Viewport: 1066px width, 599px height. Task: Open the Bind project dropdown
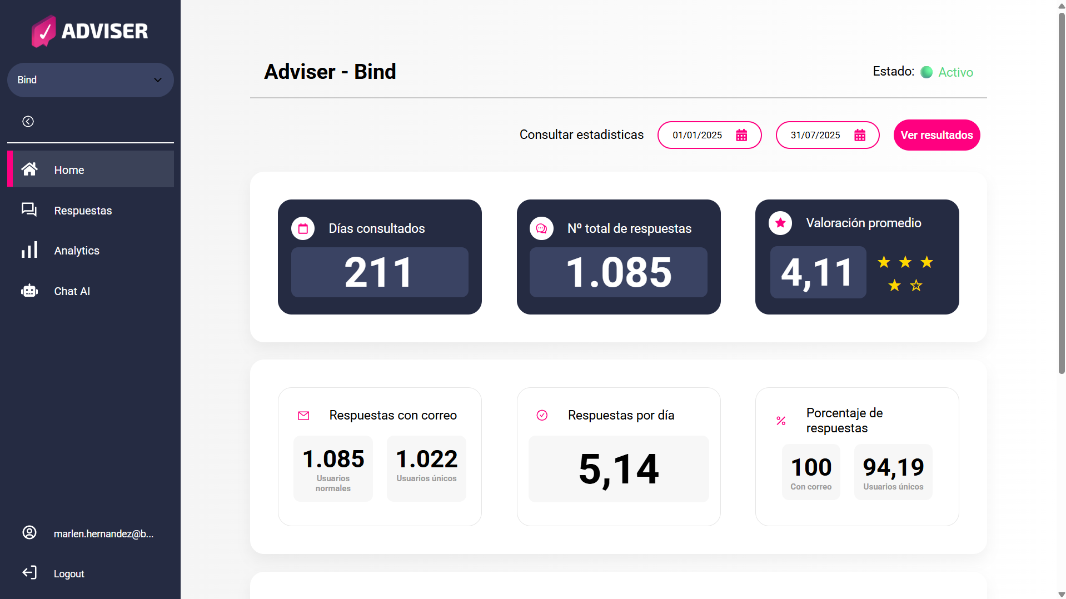click(91, 80)
